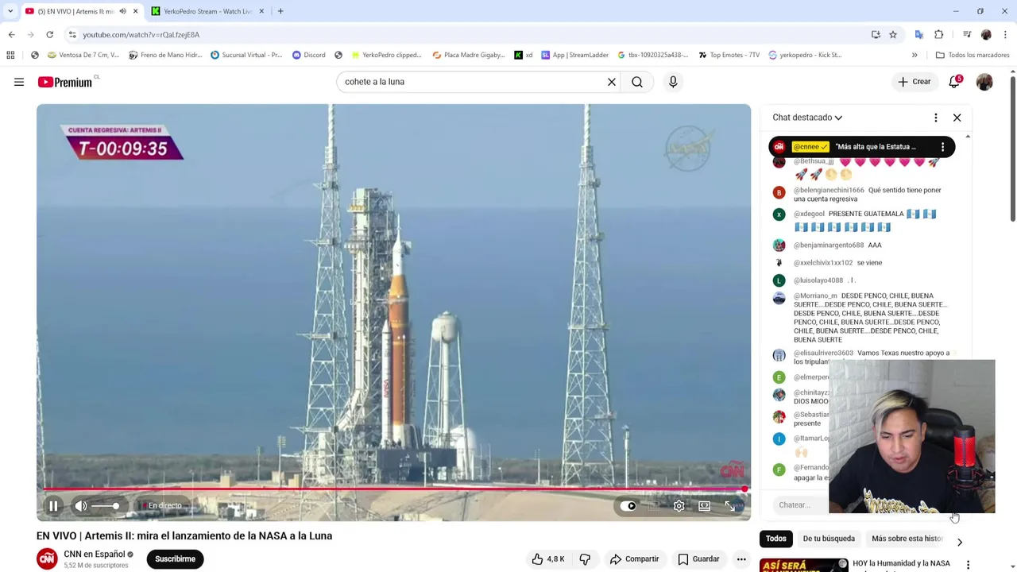
Task: Enter fullscreen mode
Action: [729, 505]
